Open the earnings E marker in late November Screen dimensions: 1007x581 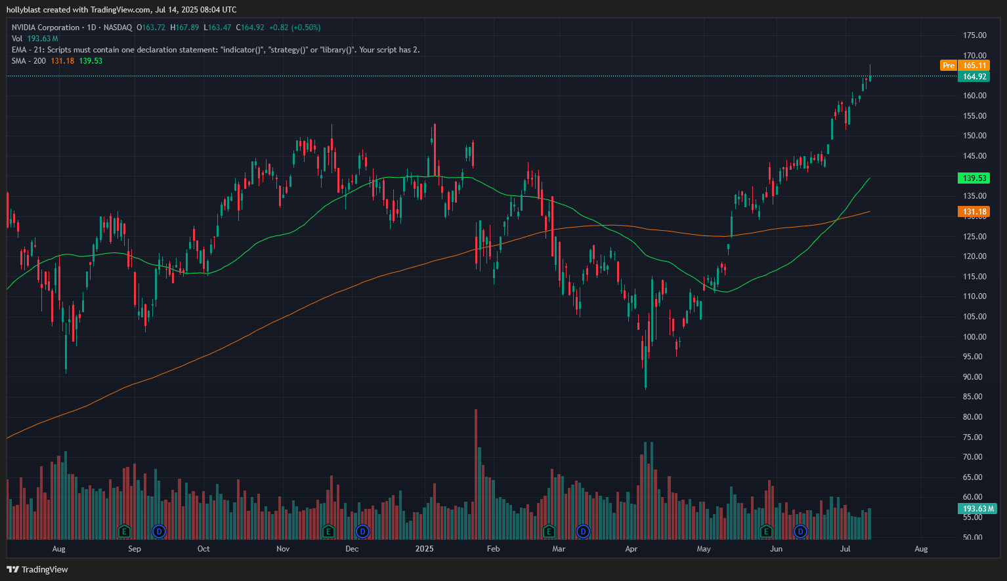point(328,531)
